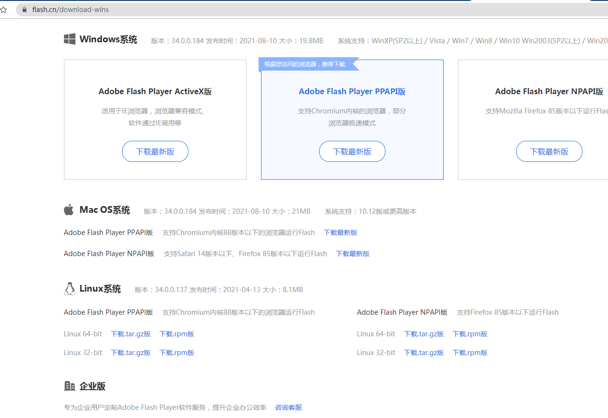Click Windows version info 版本：34.0.0.184 text
The height and width of the screenshot is (418, 608).
[x=237, y=41]
